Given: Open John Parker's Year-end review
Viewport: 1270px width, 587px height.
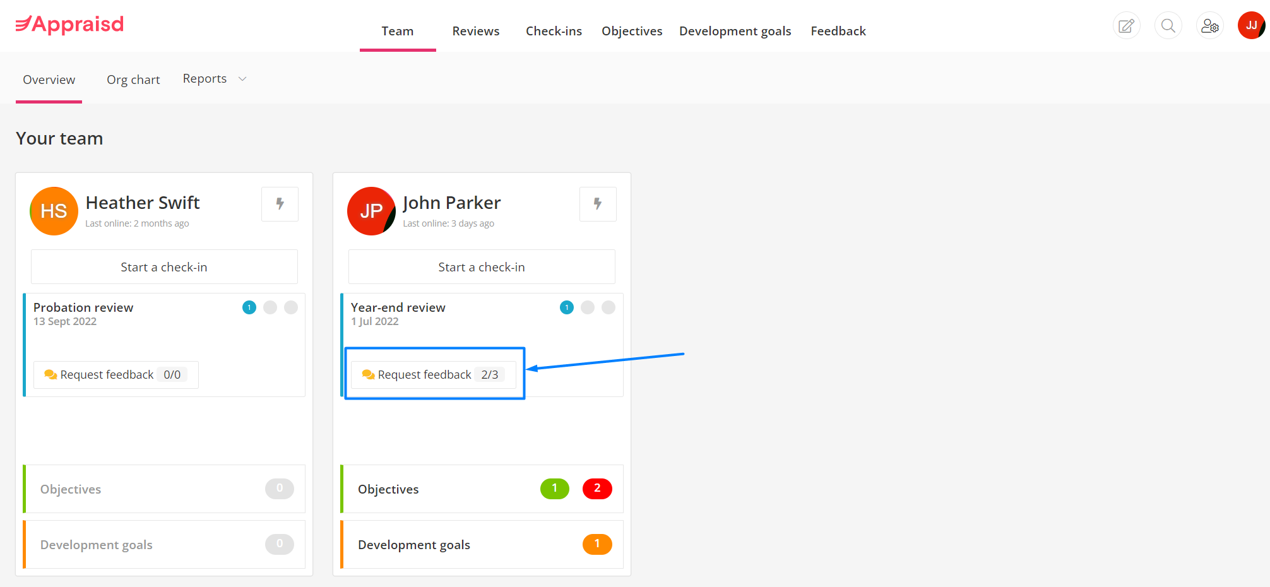Looking at the screenshot, I should [398, 307].
